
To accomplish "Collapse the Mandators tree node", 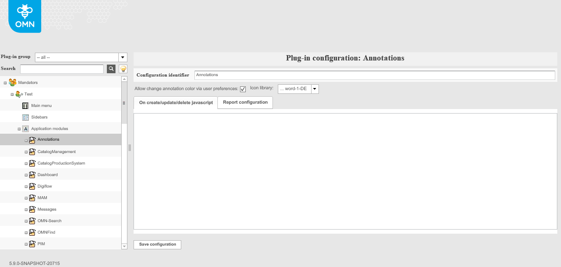I will click(6, 82).
